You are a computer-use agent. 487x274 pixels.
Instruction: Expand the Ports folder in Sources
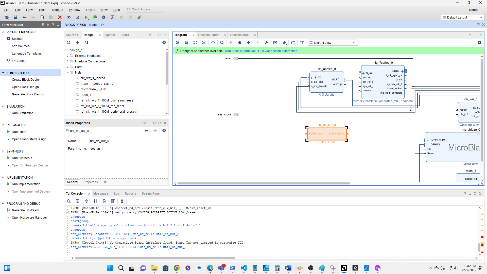pyautogui.click(x=67, y=67)
